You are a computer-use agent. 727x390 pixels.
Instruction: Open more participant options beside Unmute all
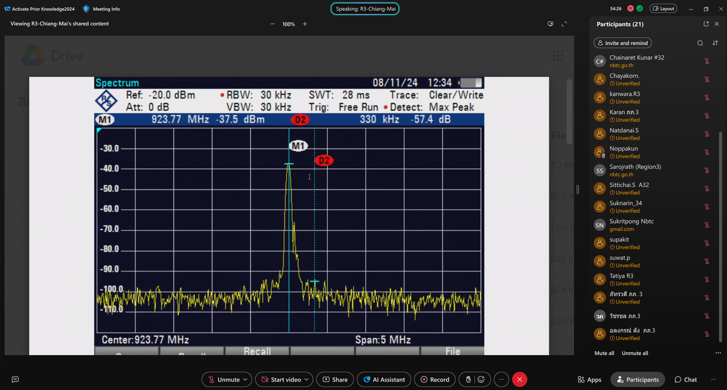pos(718,353)
